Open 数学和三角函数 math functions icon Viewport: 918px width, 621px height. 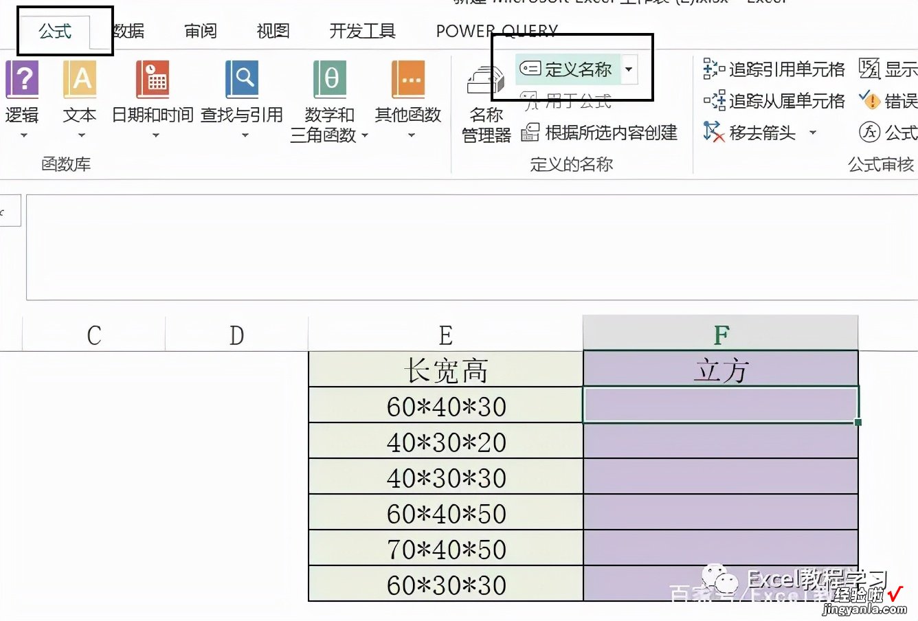point(330,80)
